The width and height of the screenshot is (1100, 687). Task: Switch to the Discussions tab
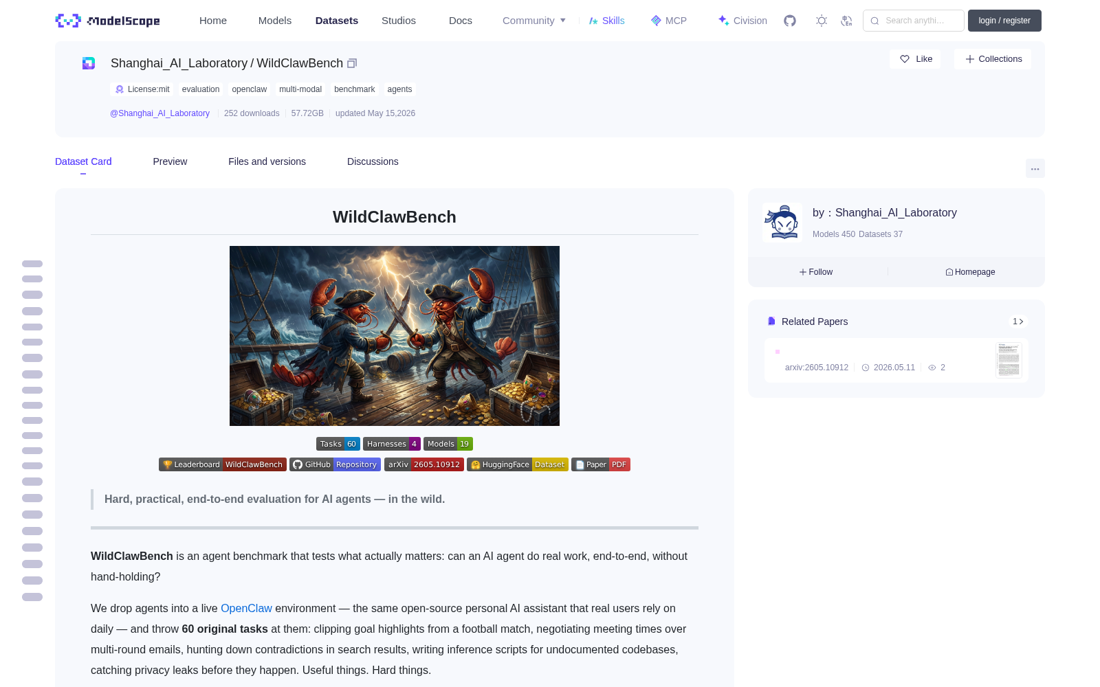point(373,161)
